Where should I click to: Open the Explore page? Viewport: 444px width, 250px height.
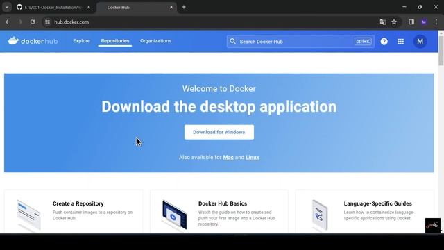coord(81,41)
